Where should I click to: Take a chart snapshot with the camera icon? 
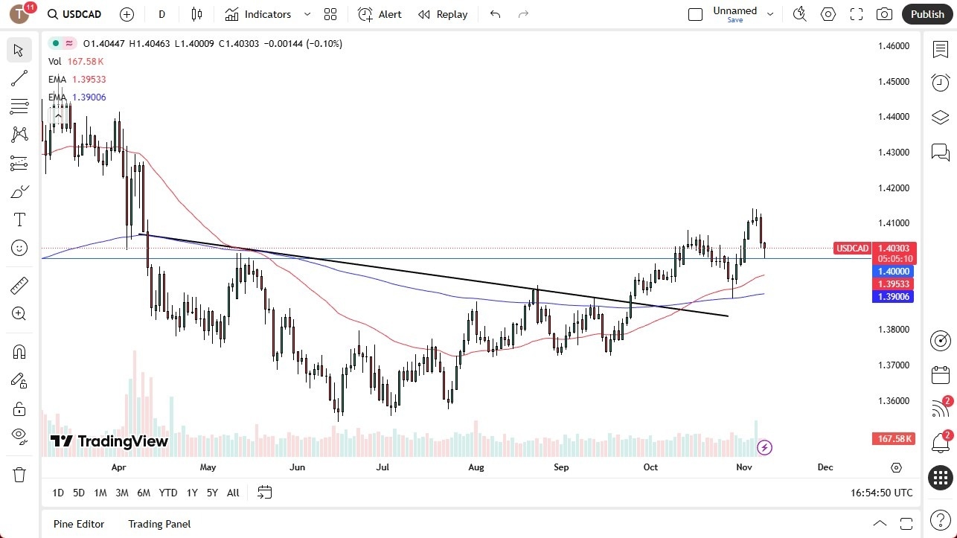click(883, 13)
